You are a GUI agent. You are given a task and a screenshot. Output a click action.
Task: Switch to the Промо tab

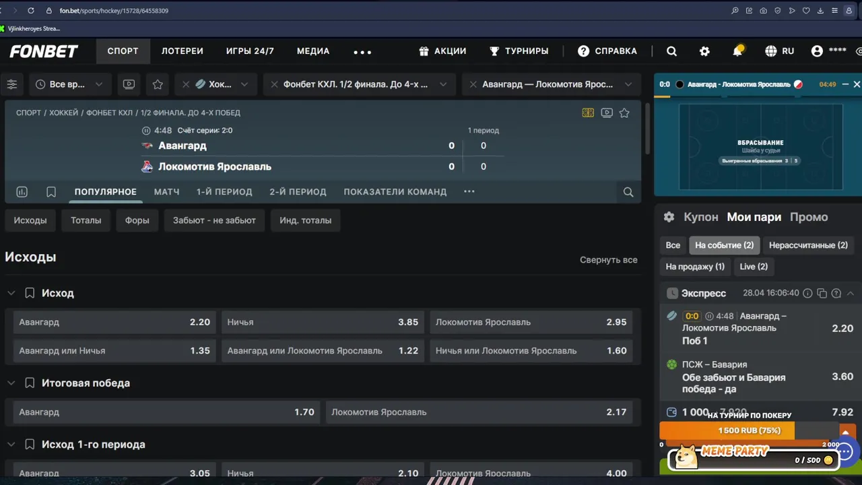[809, 217]
